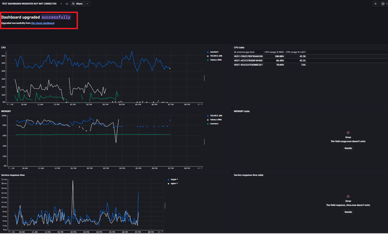The height and width of the screenshot is (234, 388).
Task: Expand the dashboard title dropdown chevron
Action: pyautogui.click(x=61, y=4)
